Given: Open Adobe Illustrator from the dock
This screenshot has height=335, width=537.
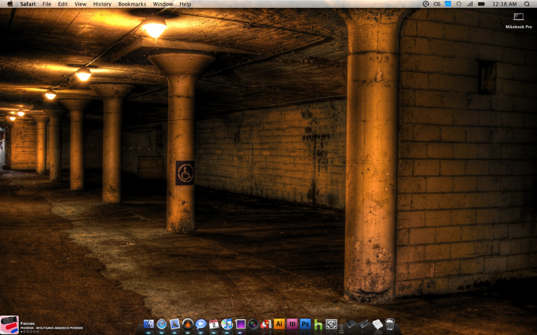Looking at the screenshot, I should [280, 325].
